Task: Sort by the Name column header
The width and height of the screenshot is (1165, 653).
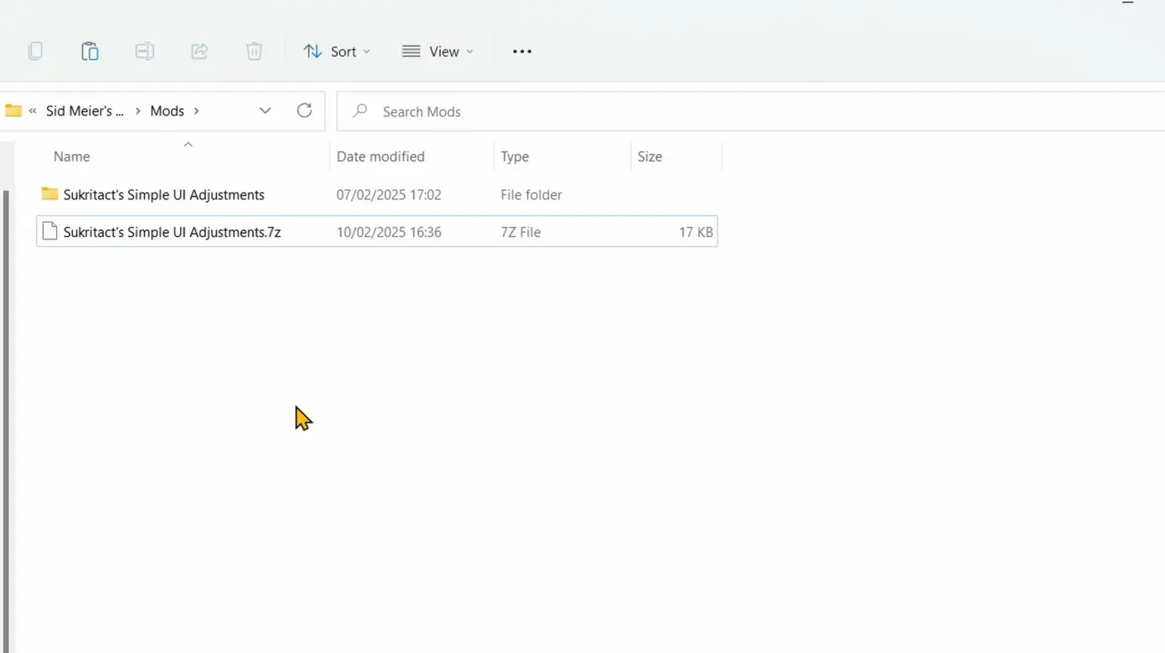Action: tap(71, 157)
